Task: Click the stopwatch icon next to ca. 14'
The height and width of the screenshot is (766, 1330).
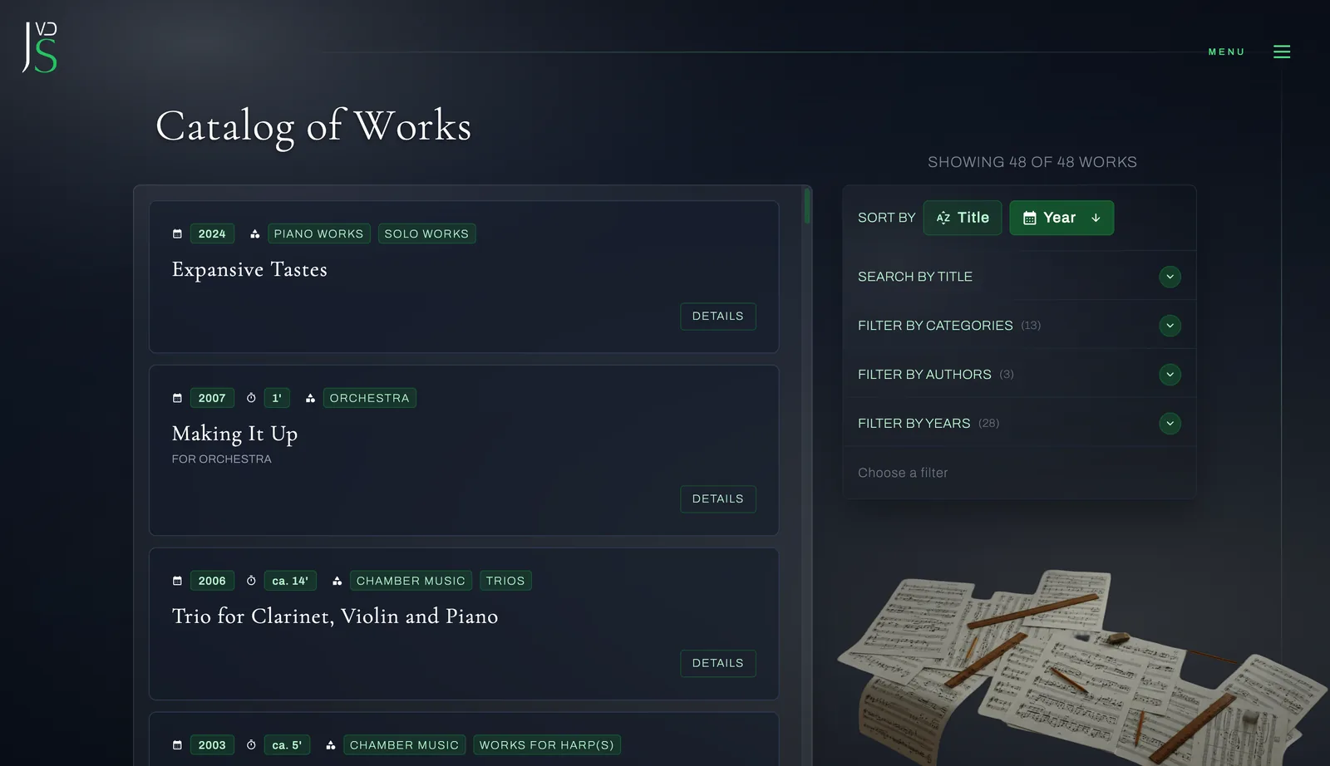Action: [251, 582]
